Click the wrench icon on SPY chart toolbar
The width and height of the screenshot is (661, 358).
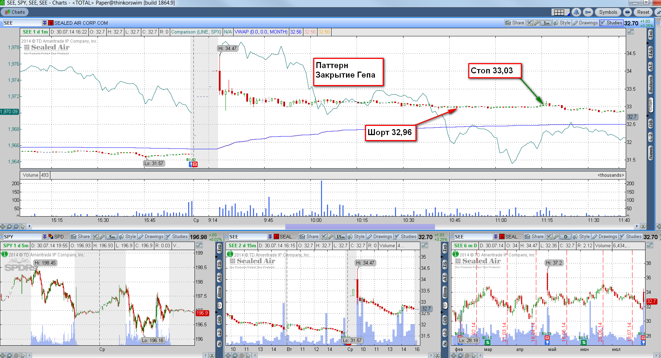(x=102, y=237)
